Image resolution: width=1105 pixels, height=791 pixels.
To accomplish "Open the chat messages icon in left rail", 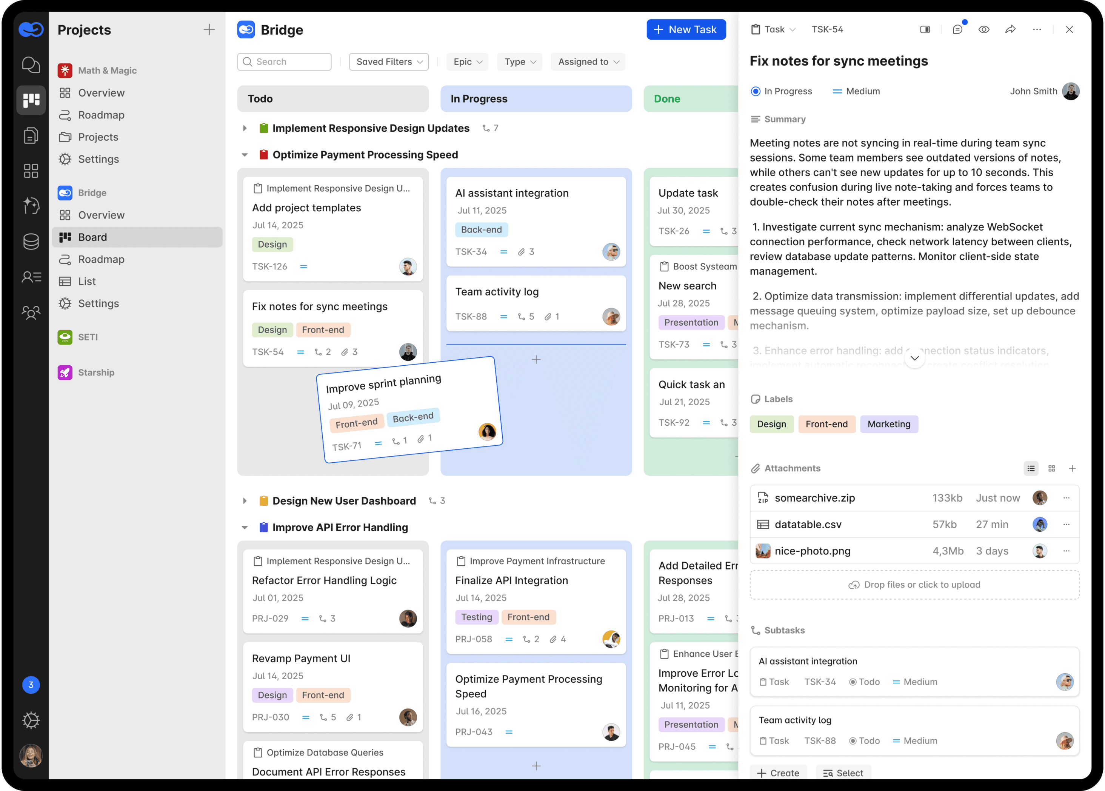I will tap(31, 64).
